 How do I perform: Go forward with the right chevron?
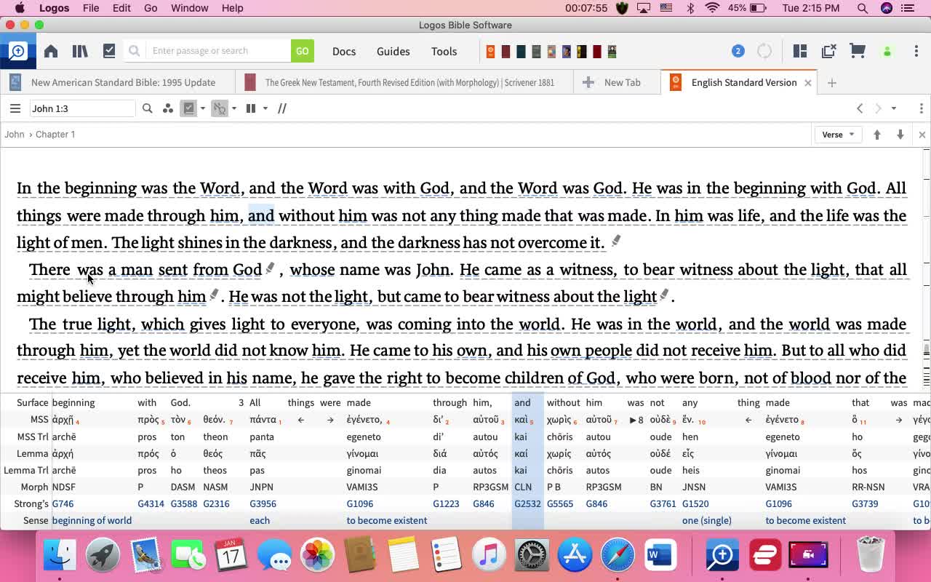tap(878, 108)
